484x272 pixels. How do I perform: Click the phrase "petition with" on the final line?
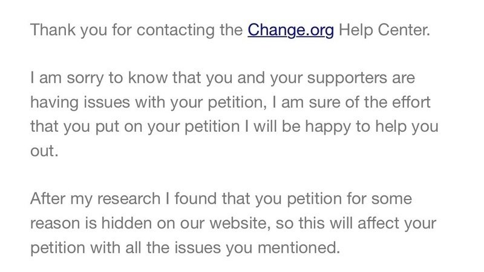tap(80, 248)
